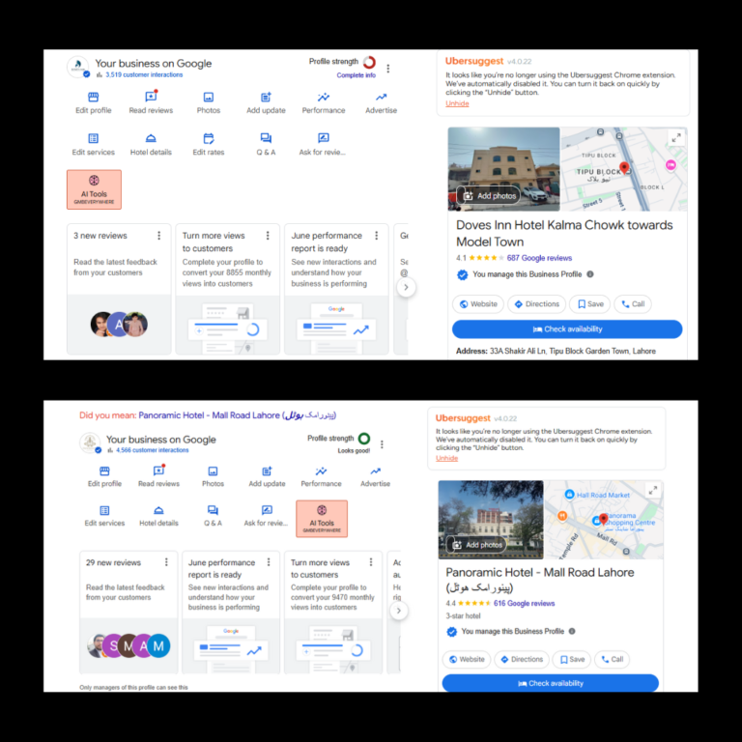Screen dimensions: 742x742
Task: Open 4,566 customer interactions link
Action: [x=152, y=450]
